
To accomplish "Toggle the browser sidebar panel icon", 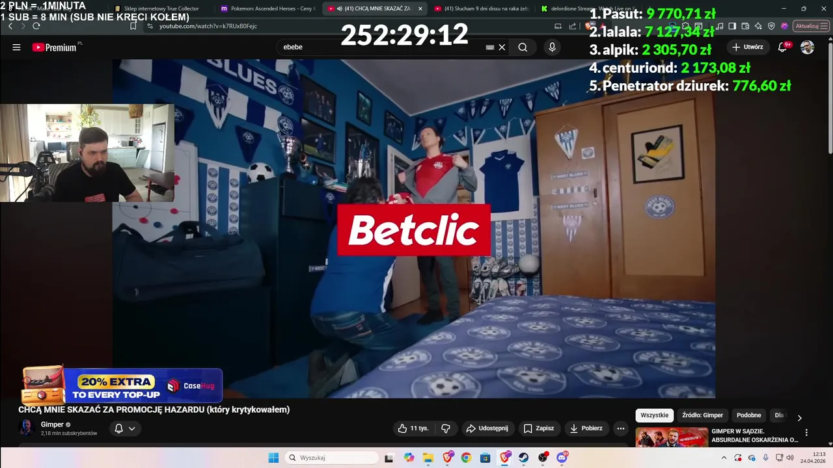I will (x=732, y=26).
